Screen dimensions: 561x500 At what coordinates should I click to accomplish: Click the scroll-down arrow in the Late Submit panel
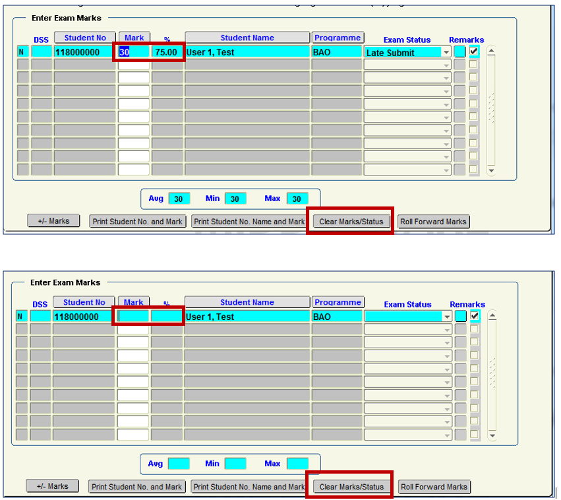490,170
